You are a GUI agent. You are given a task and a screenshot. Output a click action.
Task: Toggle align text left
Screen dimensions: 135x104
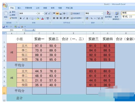(x=54, y=18)
